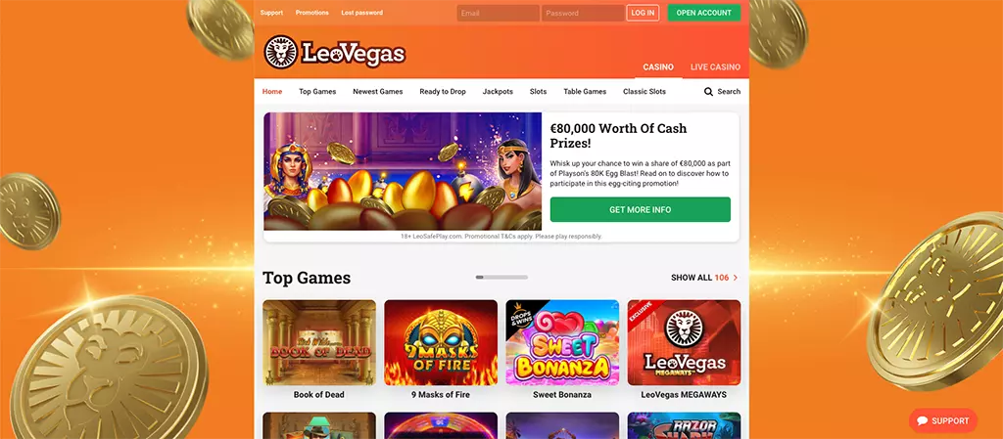
Task: Open the Promotions link
Action: click(x=312, y=13)
